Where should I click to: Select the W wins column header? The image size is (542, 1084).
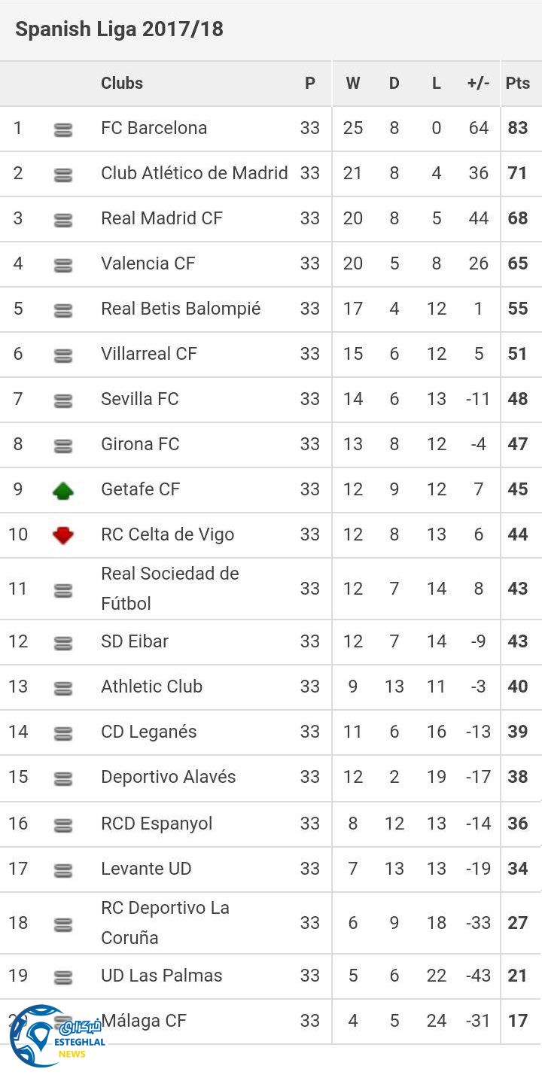pos(353,84)
